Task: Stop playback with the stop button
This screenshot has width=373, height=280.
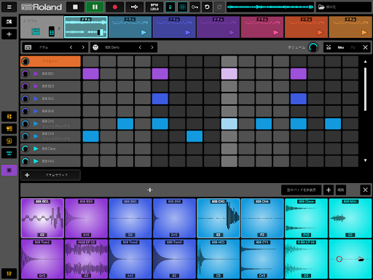Action: [75, 7]
